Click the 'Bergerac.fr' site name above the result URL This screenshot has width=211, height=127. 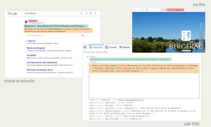[x=33, y=21]
